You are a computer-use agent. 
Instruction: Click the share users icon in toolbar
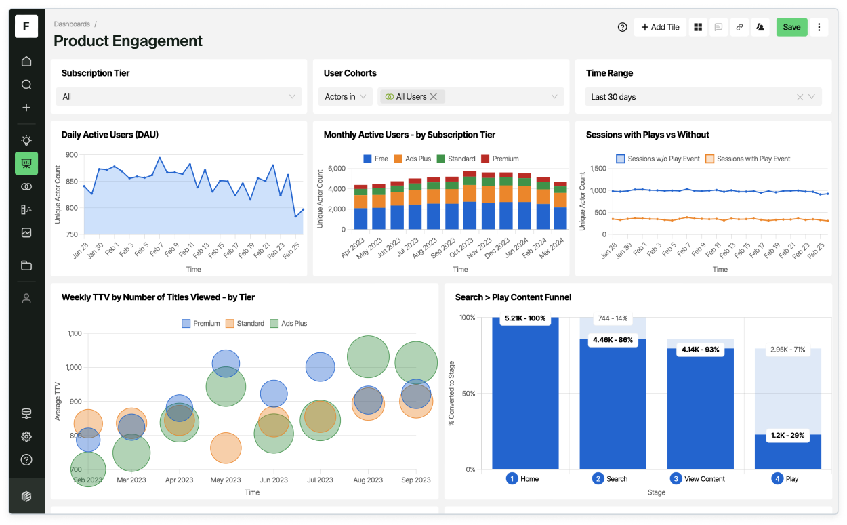pyautogui.click(x=760, y=27)
